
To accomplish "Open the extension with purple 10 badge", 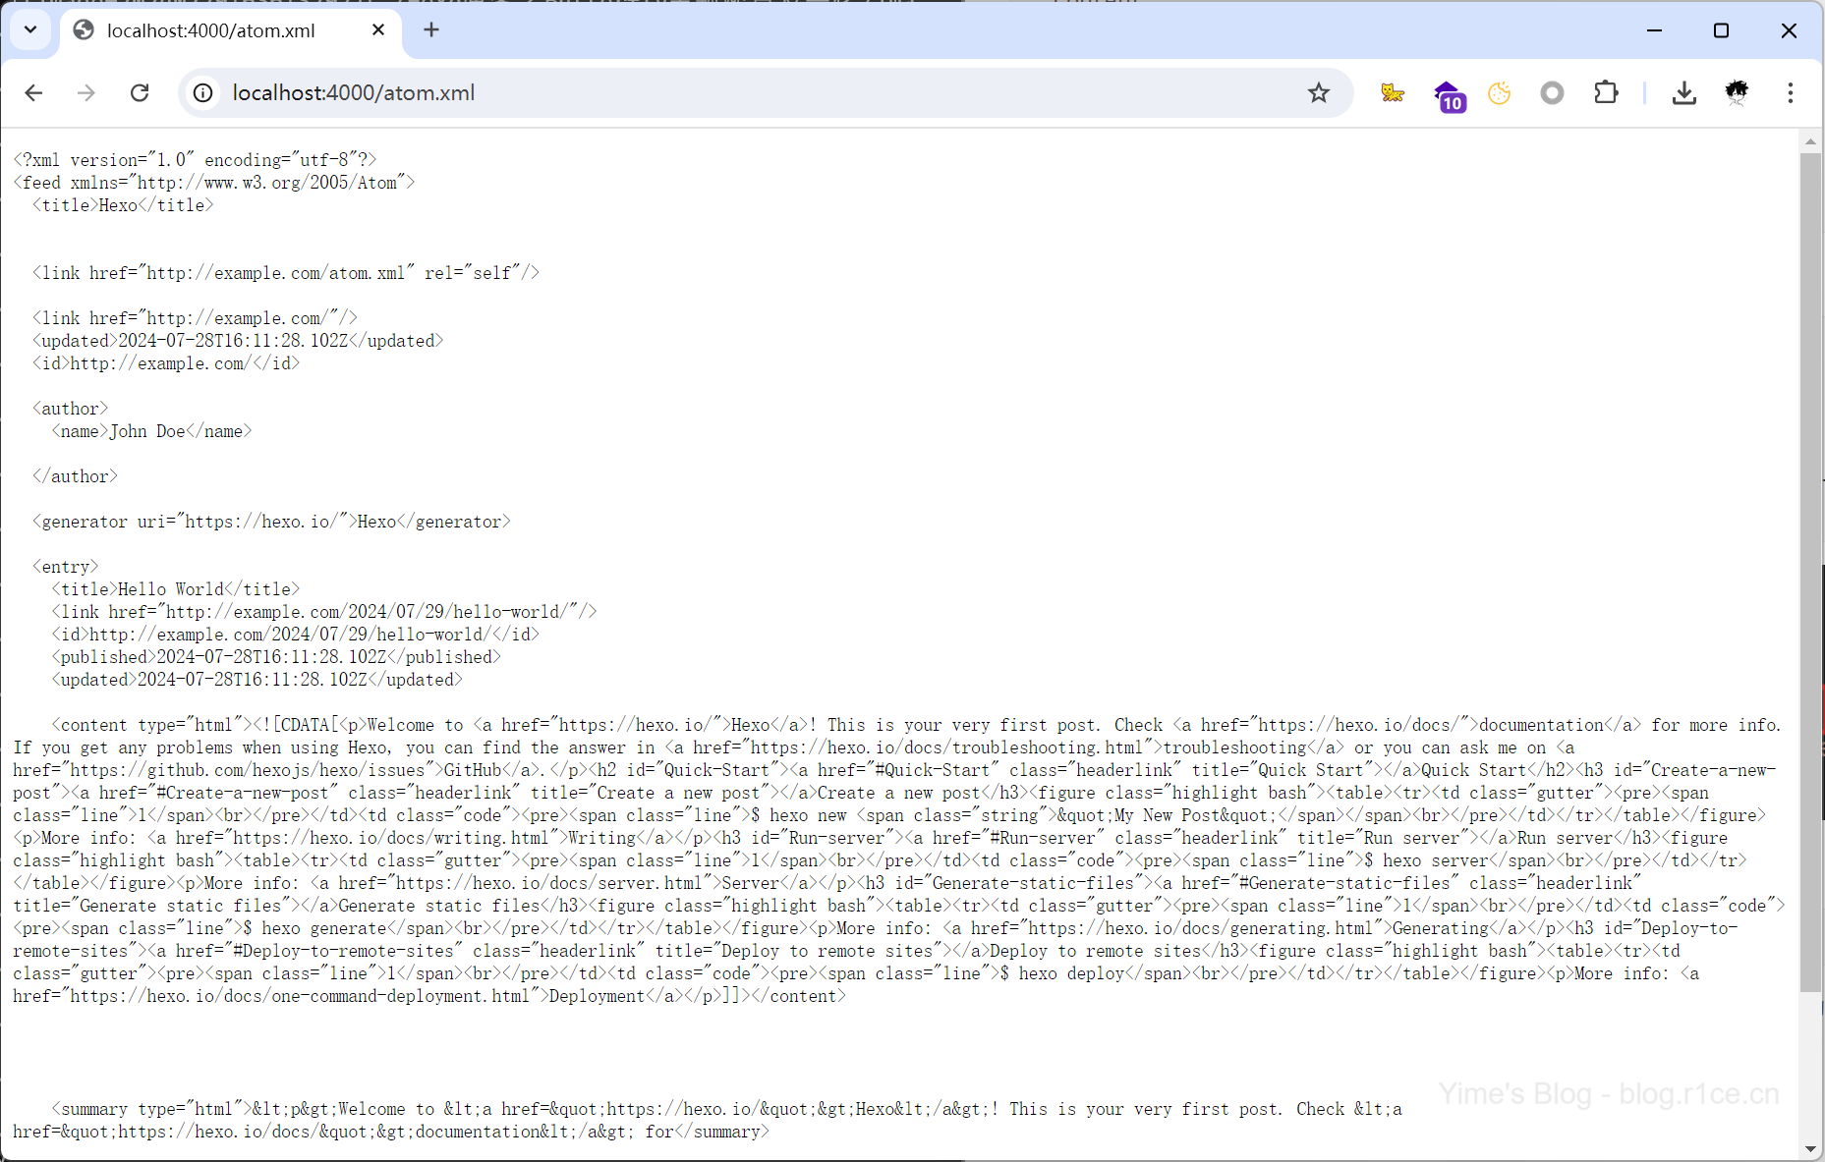I will [x=1449, y=95].
